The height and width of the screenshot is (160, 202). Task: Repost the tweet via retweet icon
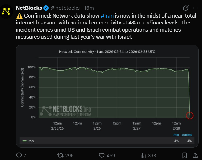(58, 155)
